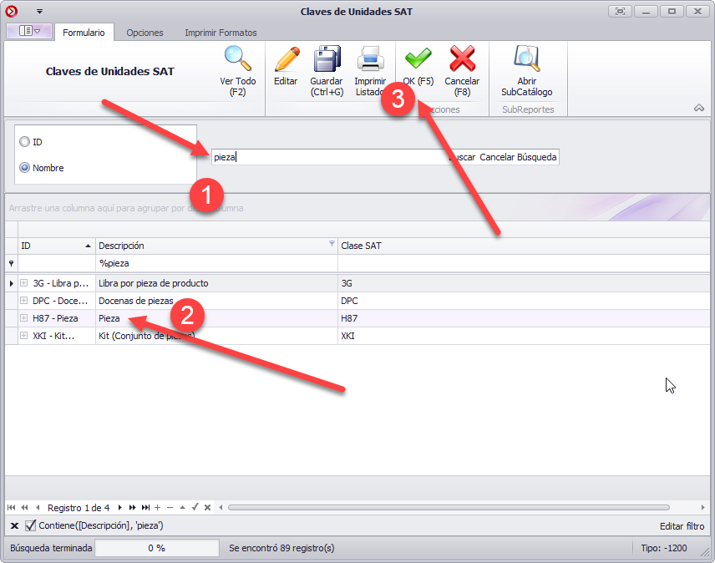Image resolution: width=715 pixels, height=563 pixels.
Task: Select the 3G Clase SAT cell
Action: click(524, 283)
